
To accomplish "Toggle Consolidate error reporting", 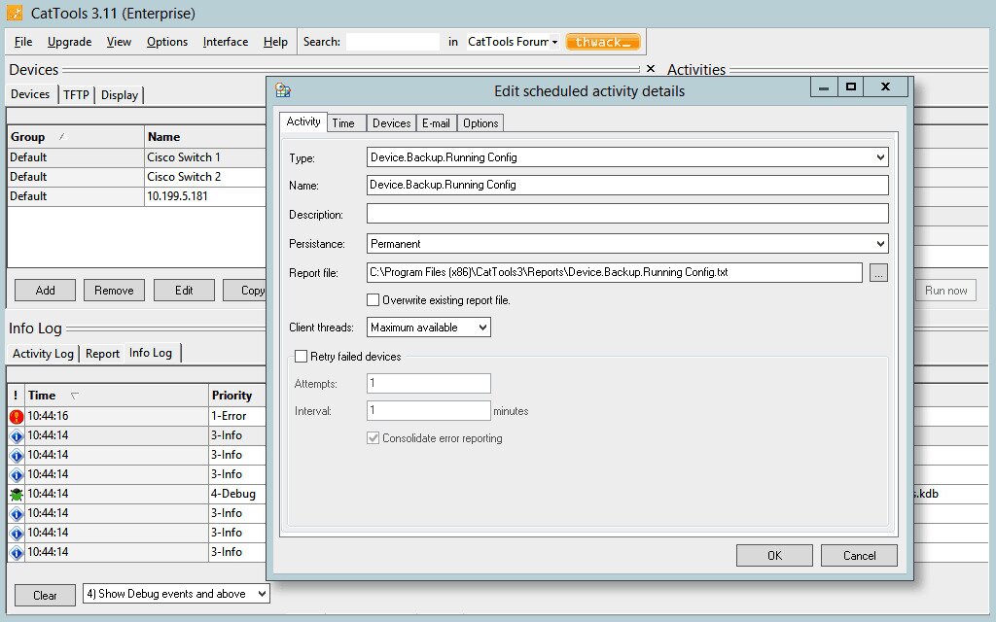I will click(374, 437).
